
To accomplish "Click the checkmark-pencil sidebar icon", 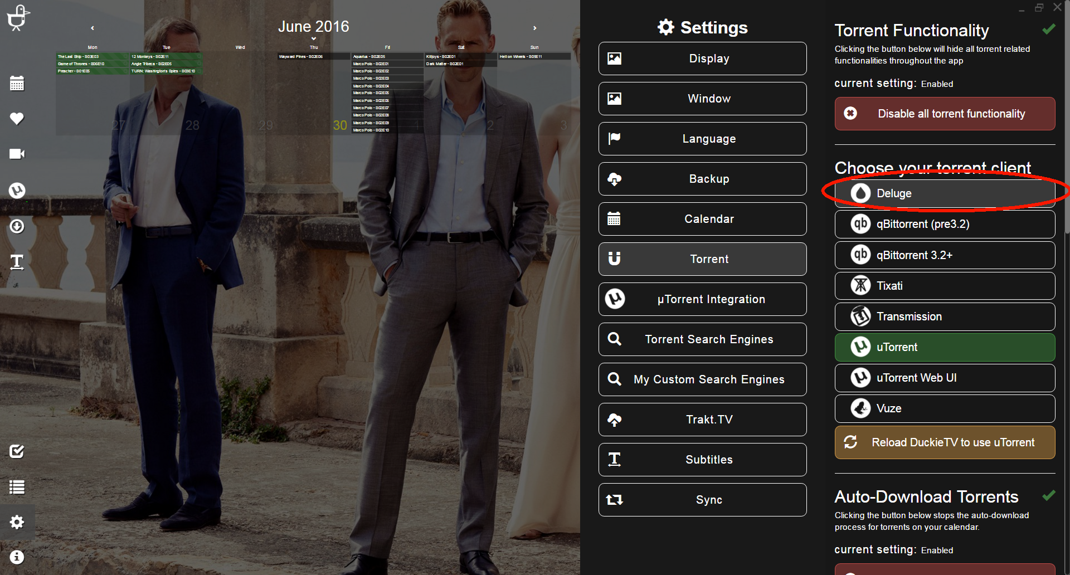I will pos(17,451).
